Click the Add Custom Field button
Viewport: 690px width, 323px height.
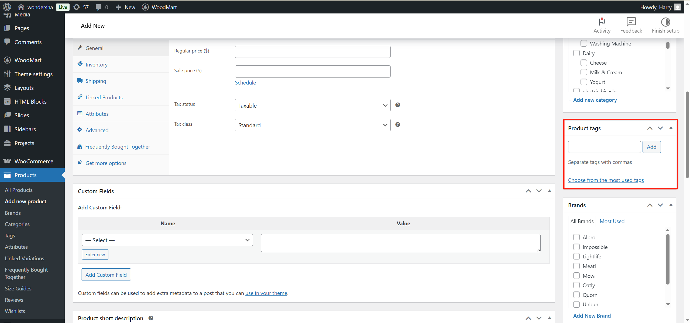(106, 274)
